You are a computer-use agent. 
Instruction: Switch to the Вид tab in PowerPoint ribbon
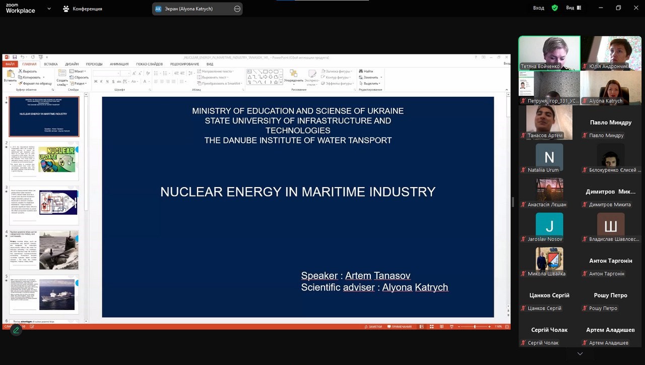[x=210, y=64]
